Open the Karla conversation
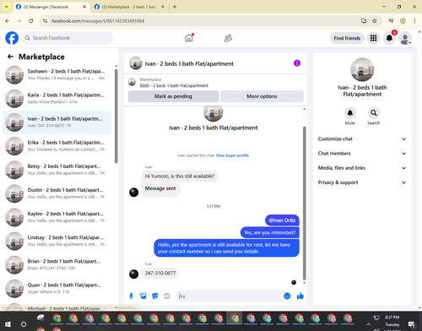The height and width of the screenshot is (331, 422). tap(57, 98)
